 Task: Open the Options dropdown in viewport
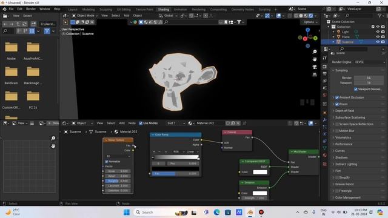(x=310, y=22)
